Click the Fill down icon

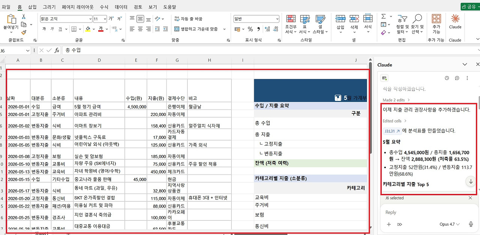coord(384,24)
